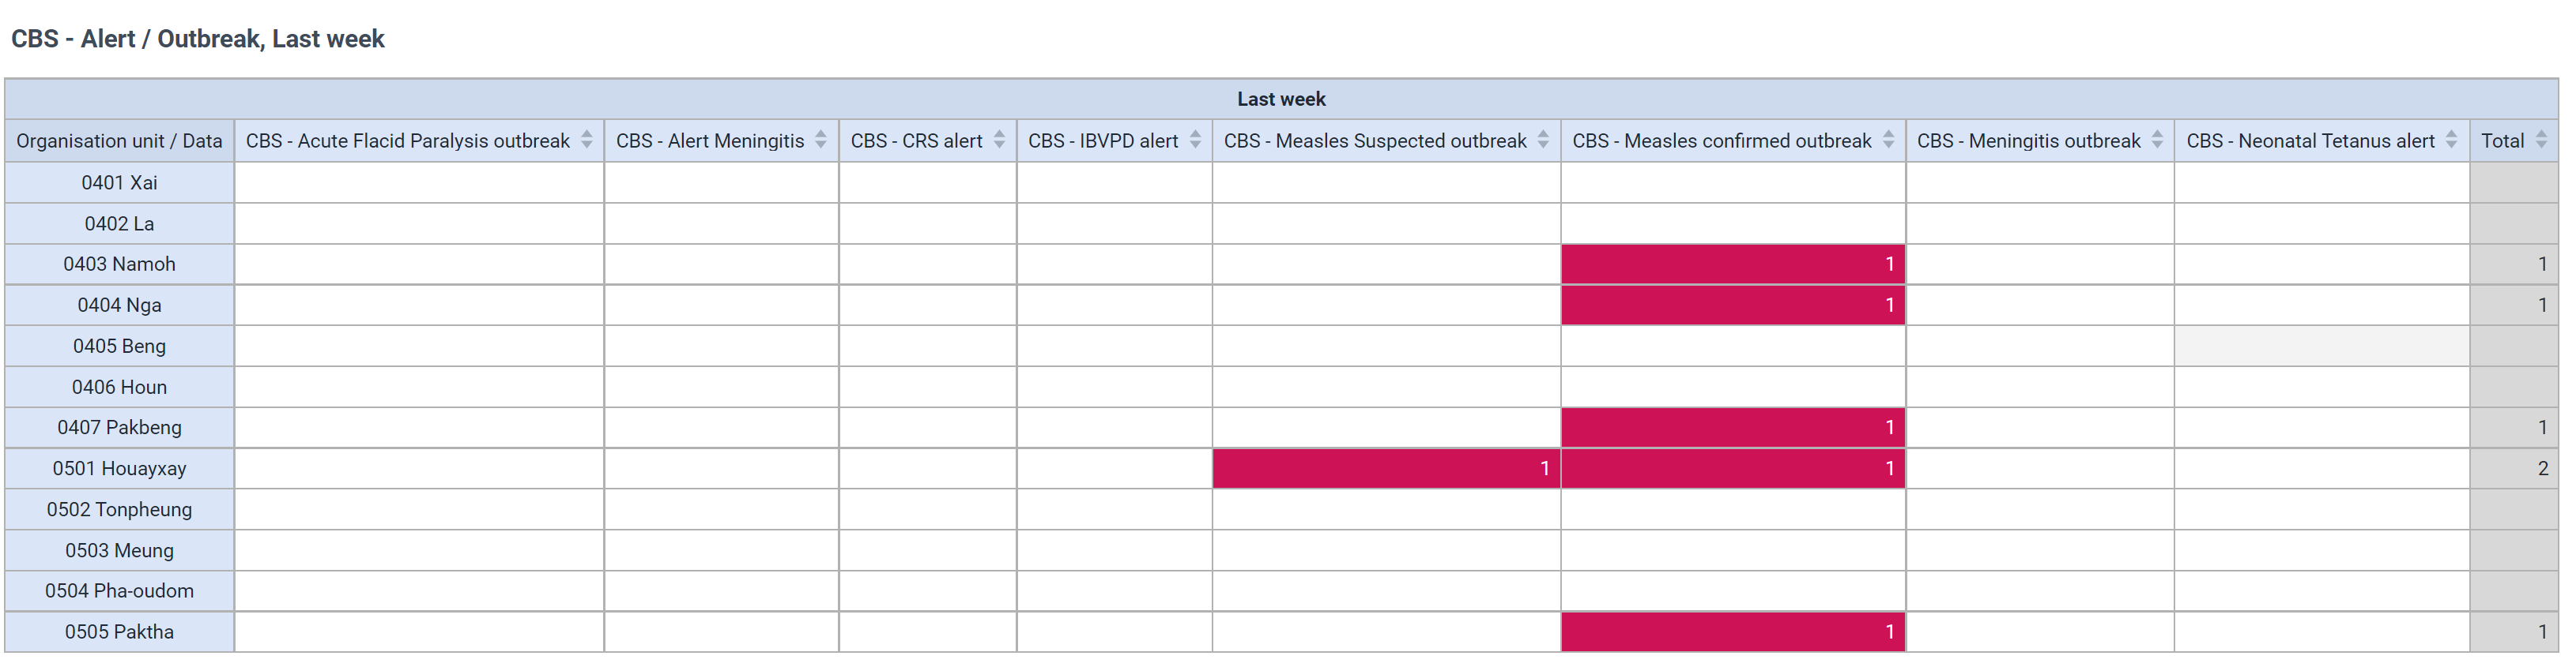Sort Neonatal Tetanus alert column icon
Image resolution: width=2576 pixels, height=667 pixels.
pos(2451,141)
